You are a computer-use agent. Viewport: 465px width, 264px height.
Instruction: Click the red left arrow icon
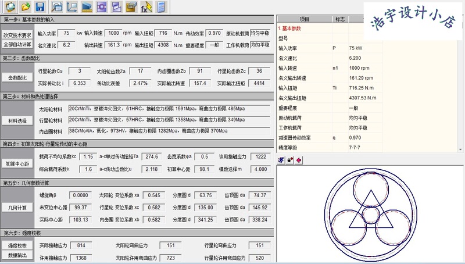coord(299,160)
